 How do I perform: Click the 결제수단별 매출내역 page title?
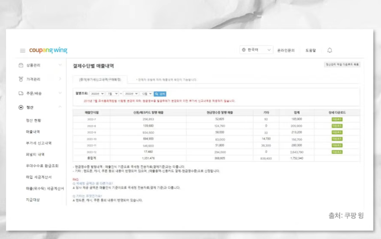[93, 66]
